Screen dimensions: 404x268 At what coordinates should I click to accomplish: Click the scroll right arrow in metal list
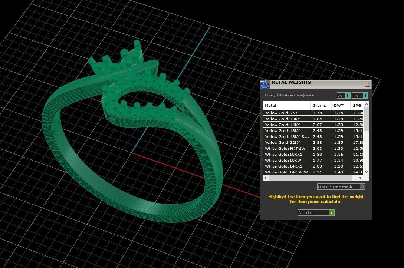(x=360, y=178)
